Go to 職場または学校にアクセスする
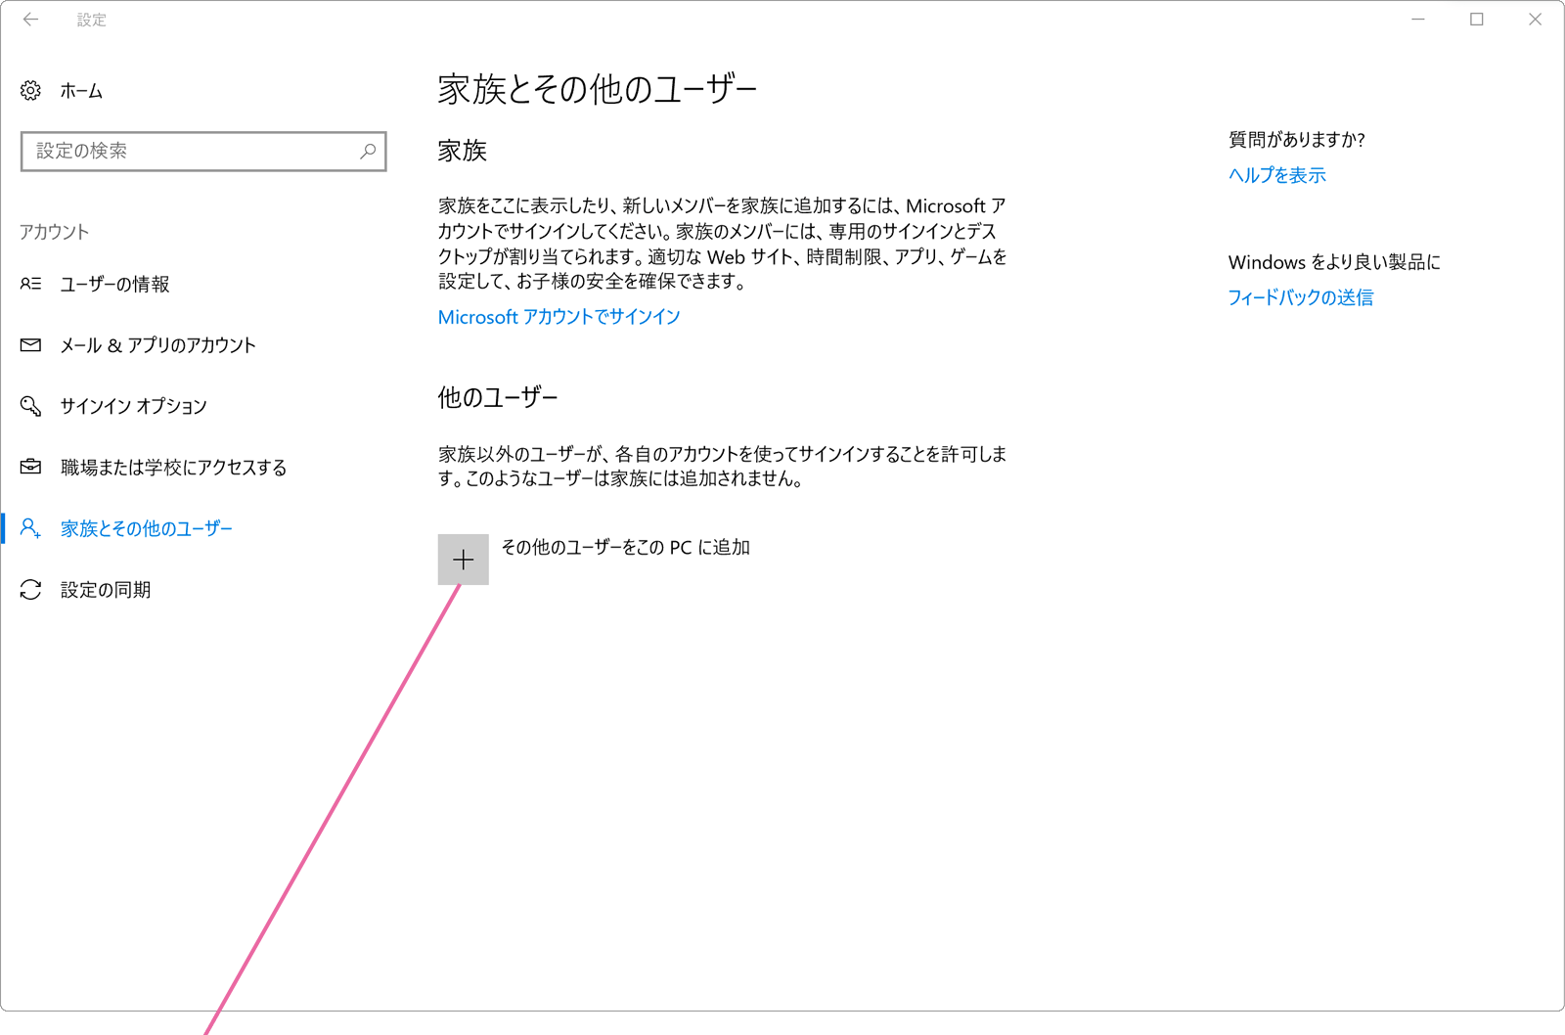The image size is (1565, 1035). click(173, 468)
